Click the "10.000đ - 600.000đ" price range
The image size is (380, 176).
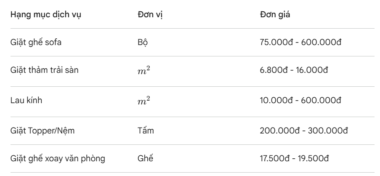[x=300, y=101]
